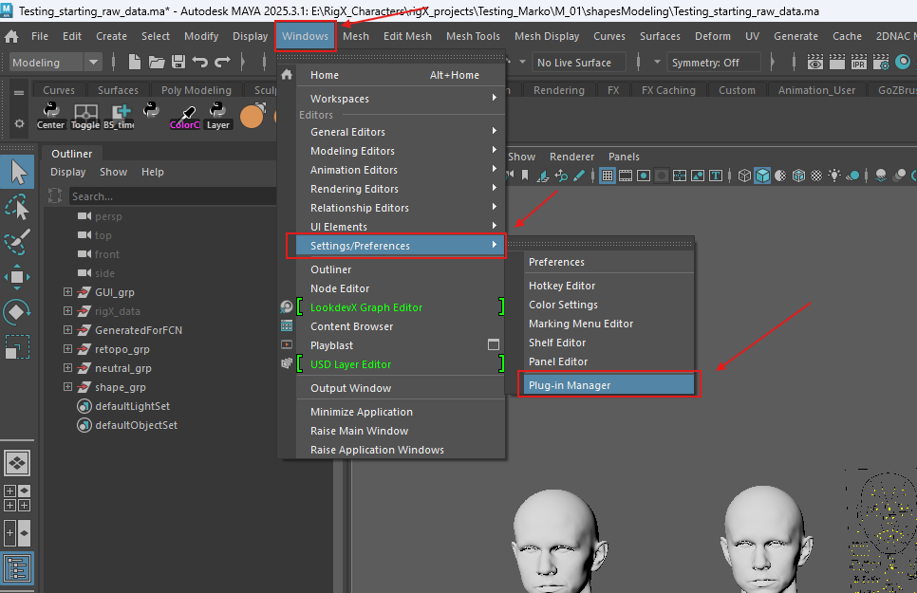
Task: Activate the Lasso select tool
Action: point(17,207)
